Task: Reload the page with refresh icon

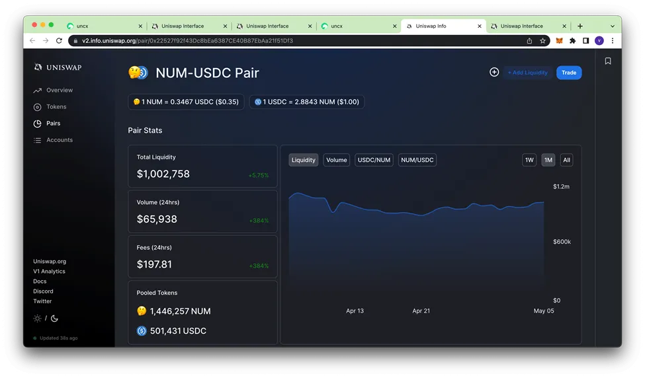Action: click(59, 41)
